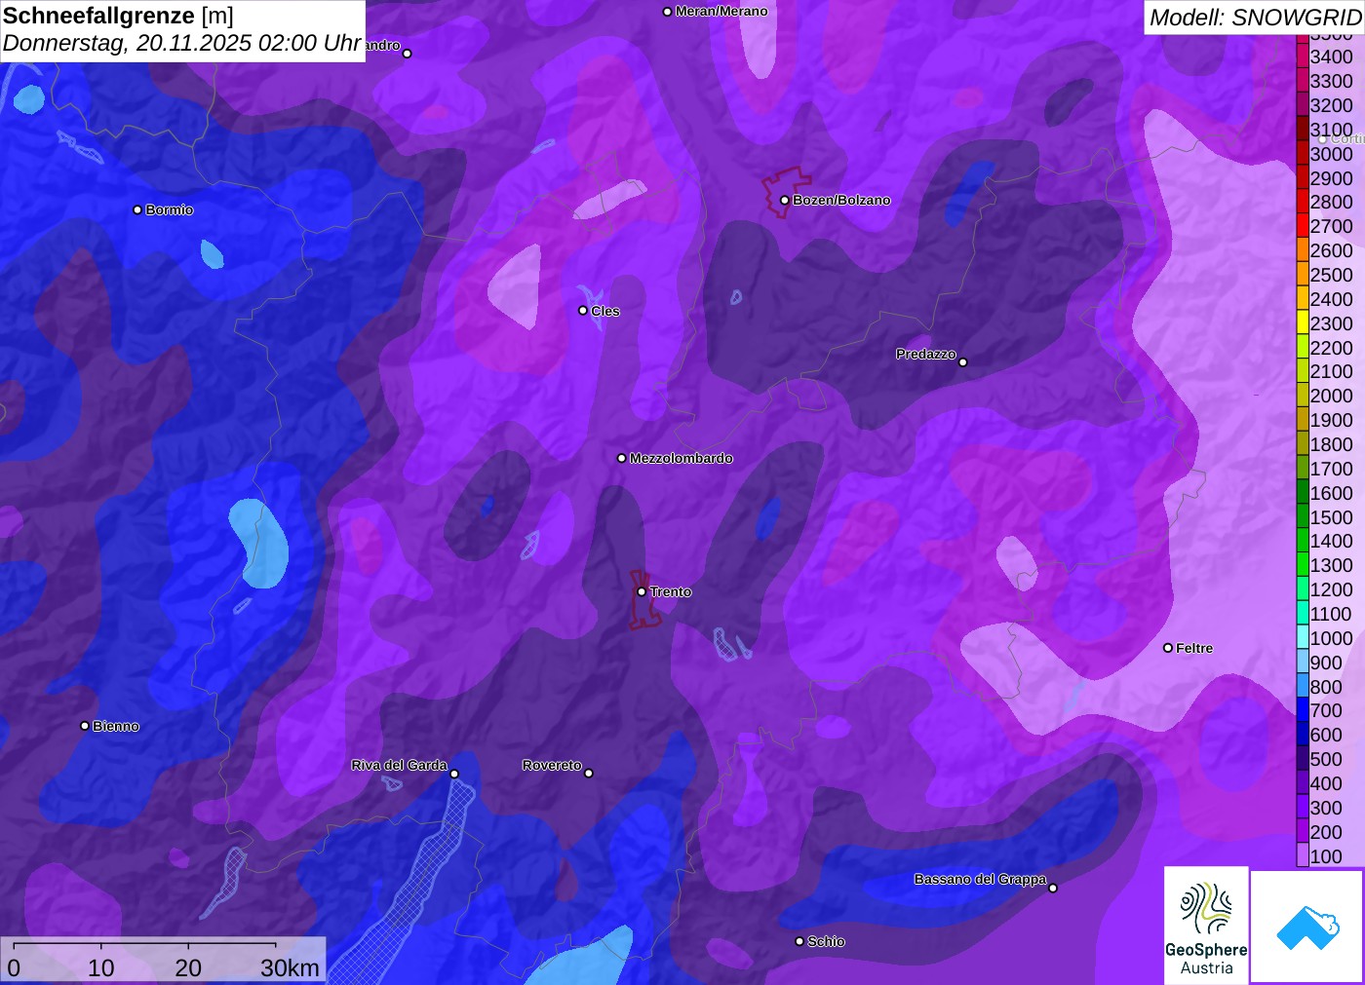Select the Riva del Garda label
The height and width of the screenshot is (985, 1365).
pos(399,765)
